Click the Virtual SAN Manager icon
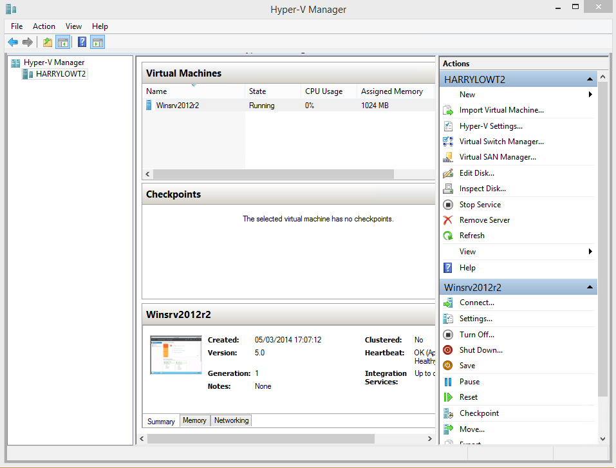616x468 pixels. click(x=448, y=157)
